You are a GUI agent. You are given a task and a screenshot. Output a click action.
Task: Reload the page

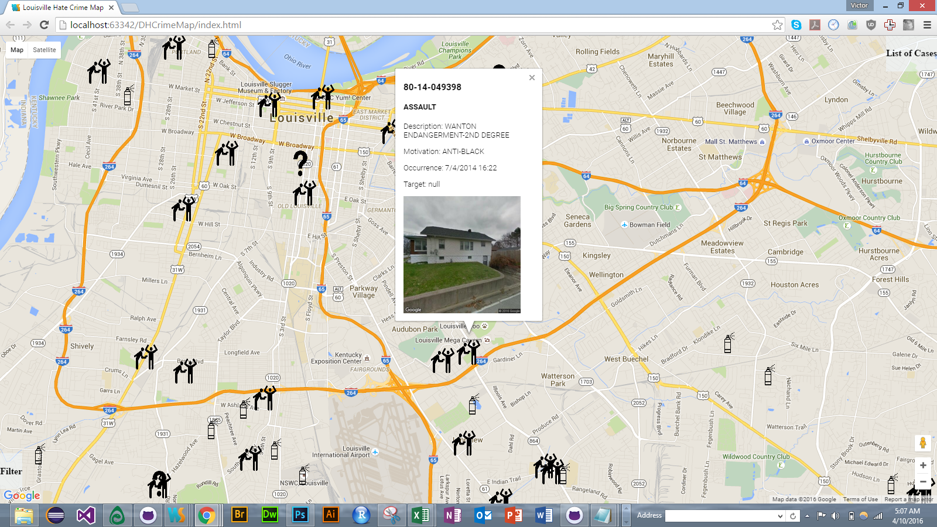44,25
